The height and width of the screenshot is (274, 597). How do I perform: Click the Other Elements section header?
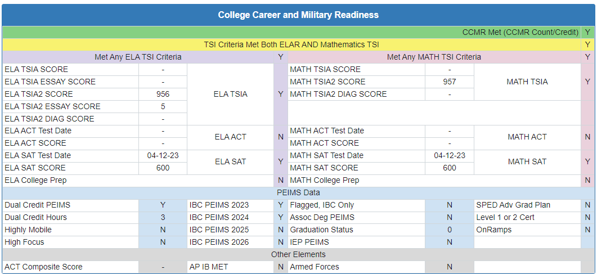(x=298, y=254)
